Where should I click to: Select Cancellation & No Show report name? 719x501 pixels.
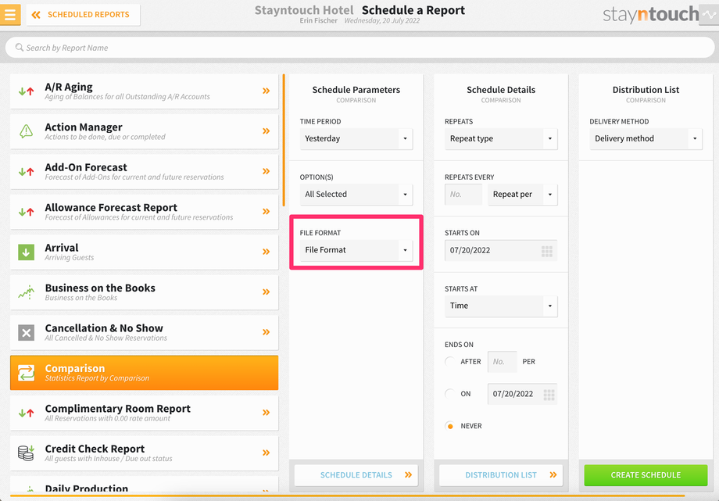104,328
